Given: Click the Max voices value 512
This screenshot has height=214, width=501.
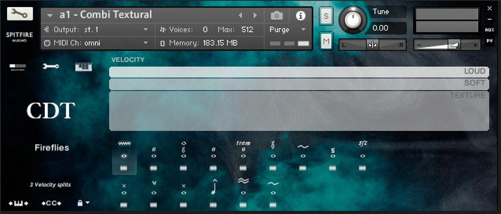Looking at the screenshot, I should pyautogui.click(x=247, y=30).
